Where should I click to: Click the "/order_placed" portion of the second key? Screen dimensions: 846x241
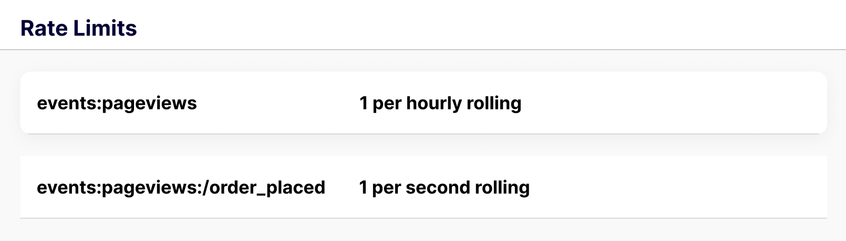(267, 188)
